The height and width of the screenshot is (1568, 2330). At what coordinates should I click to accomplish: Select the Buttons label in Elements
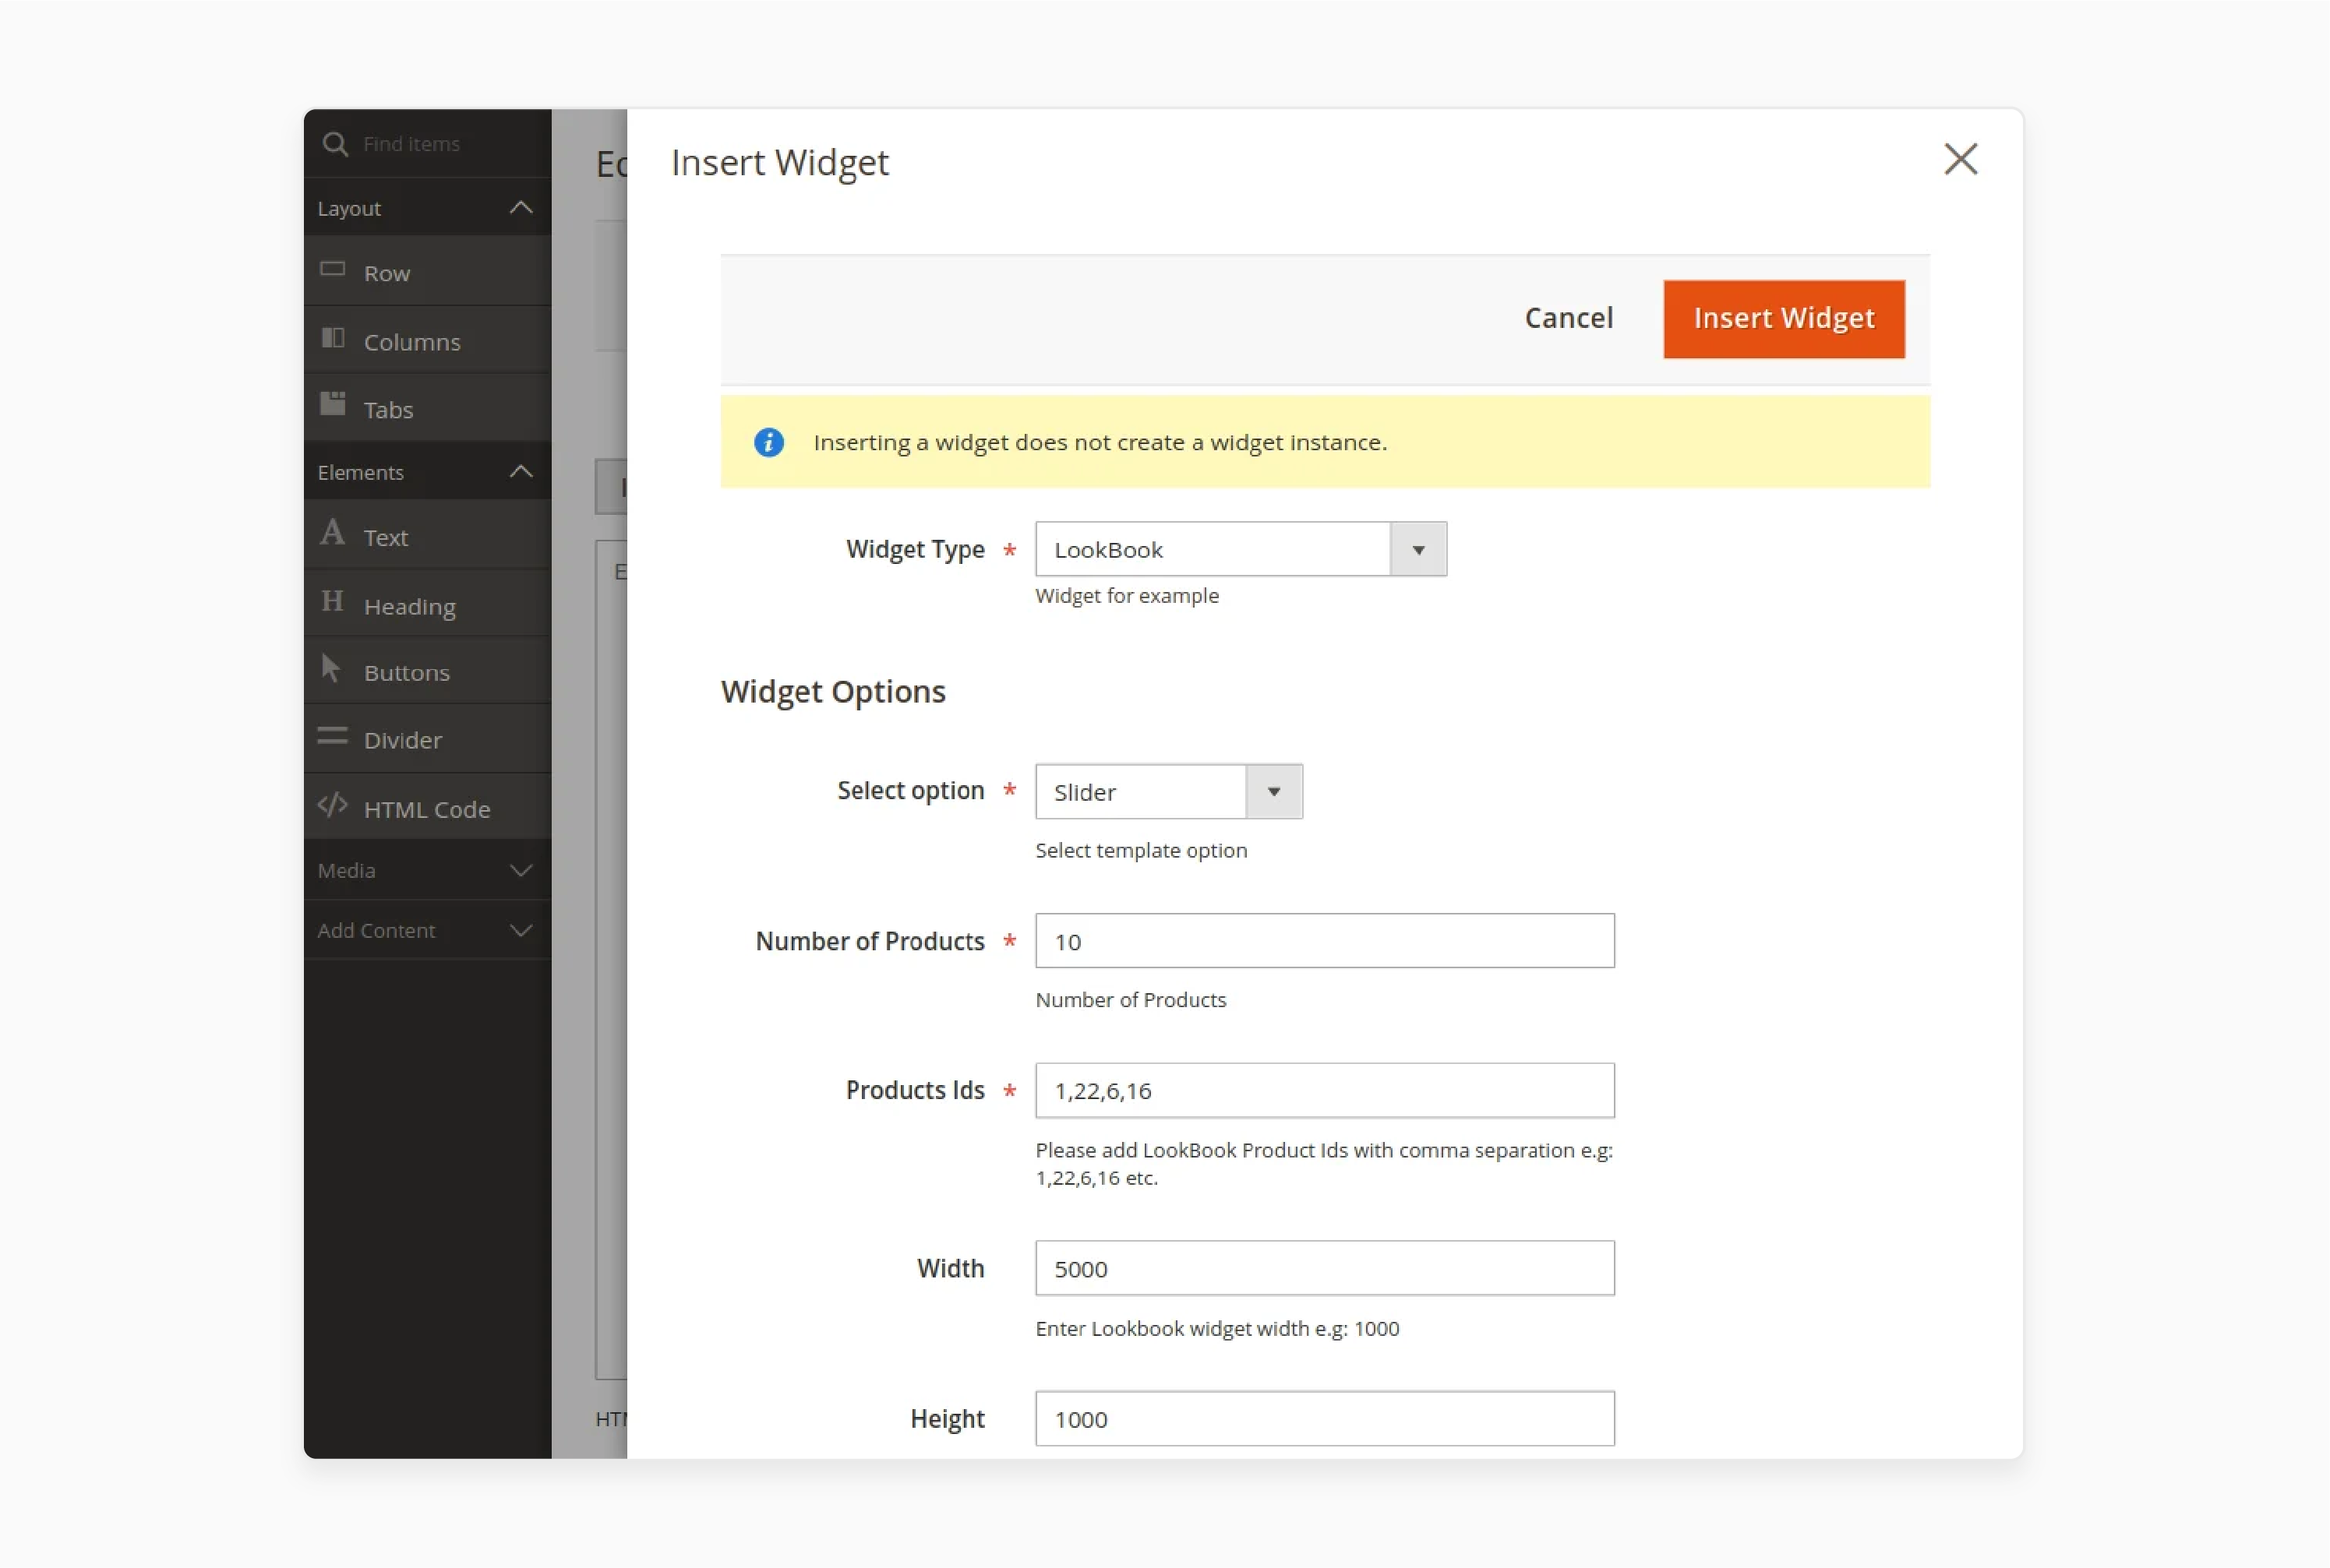[408, 673]
